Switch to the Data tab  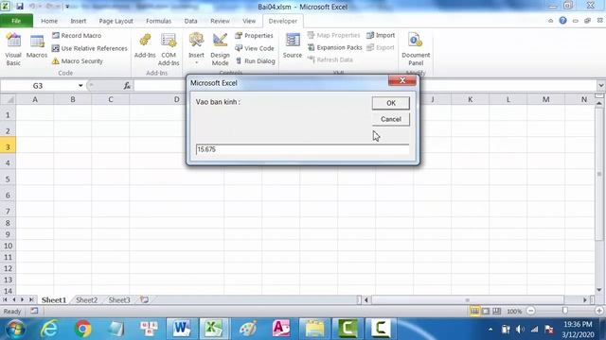tap(190, 21)
